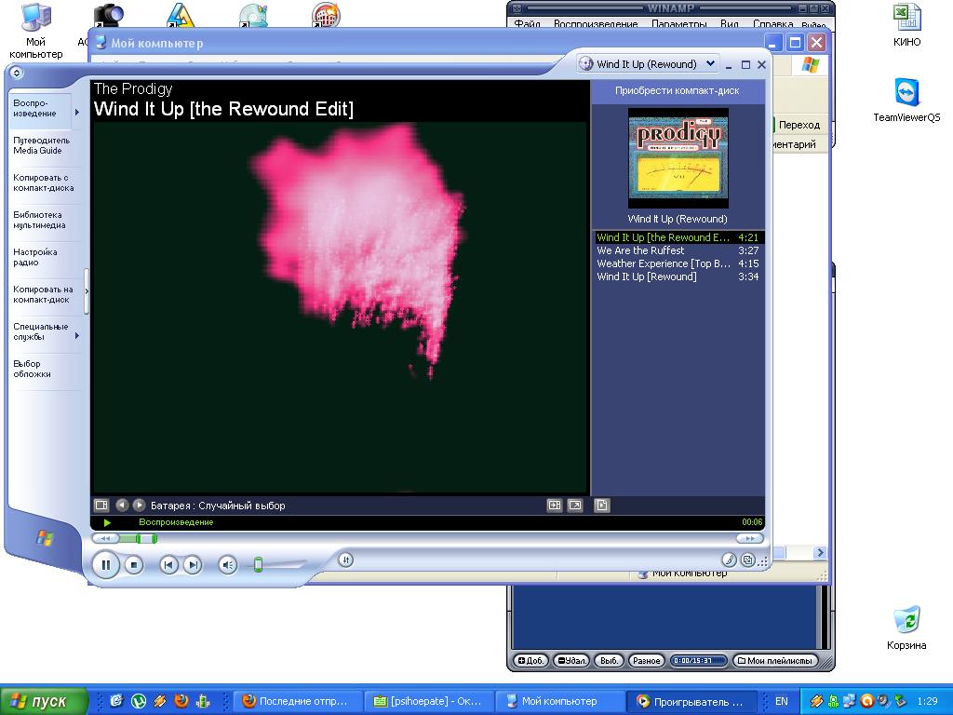Open the Wind It Up (Rewound) playlist dropdown
Screen dimensions: 953x715
click(710, 64)
